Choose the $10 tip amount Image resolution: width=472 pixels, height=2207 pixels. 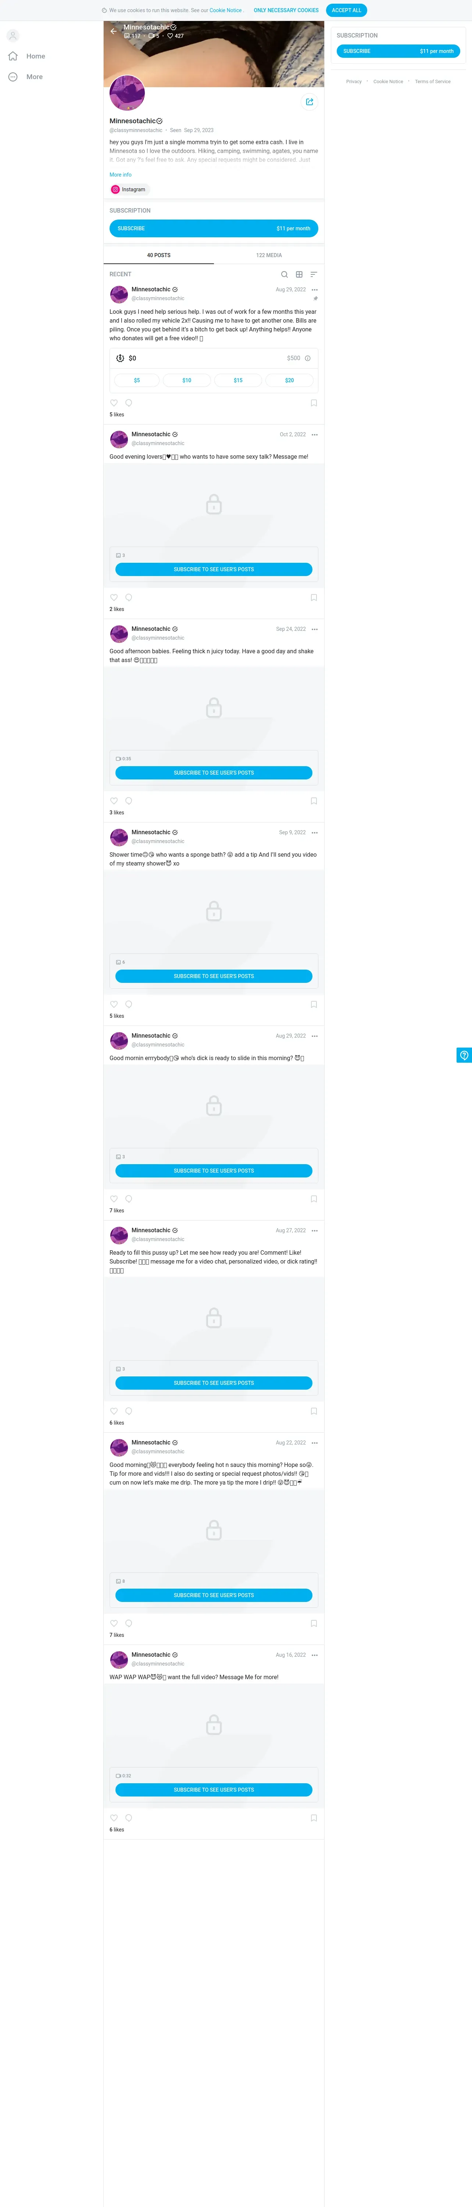(x=187, y=380)
